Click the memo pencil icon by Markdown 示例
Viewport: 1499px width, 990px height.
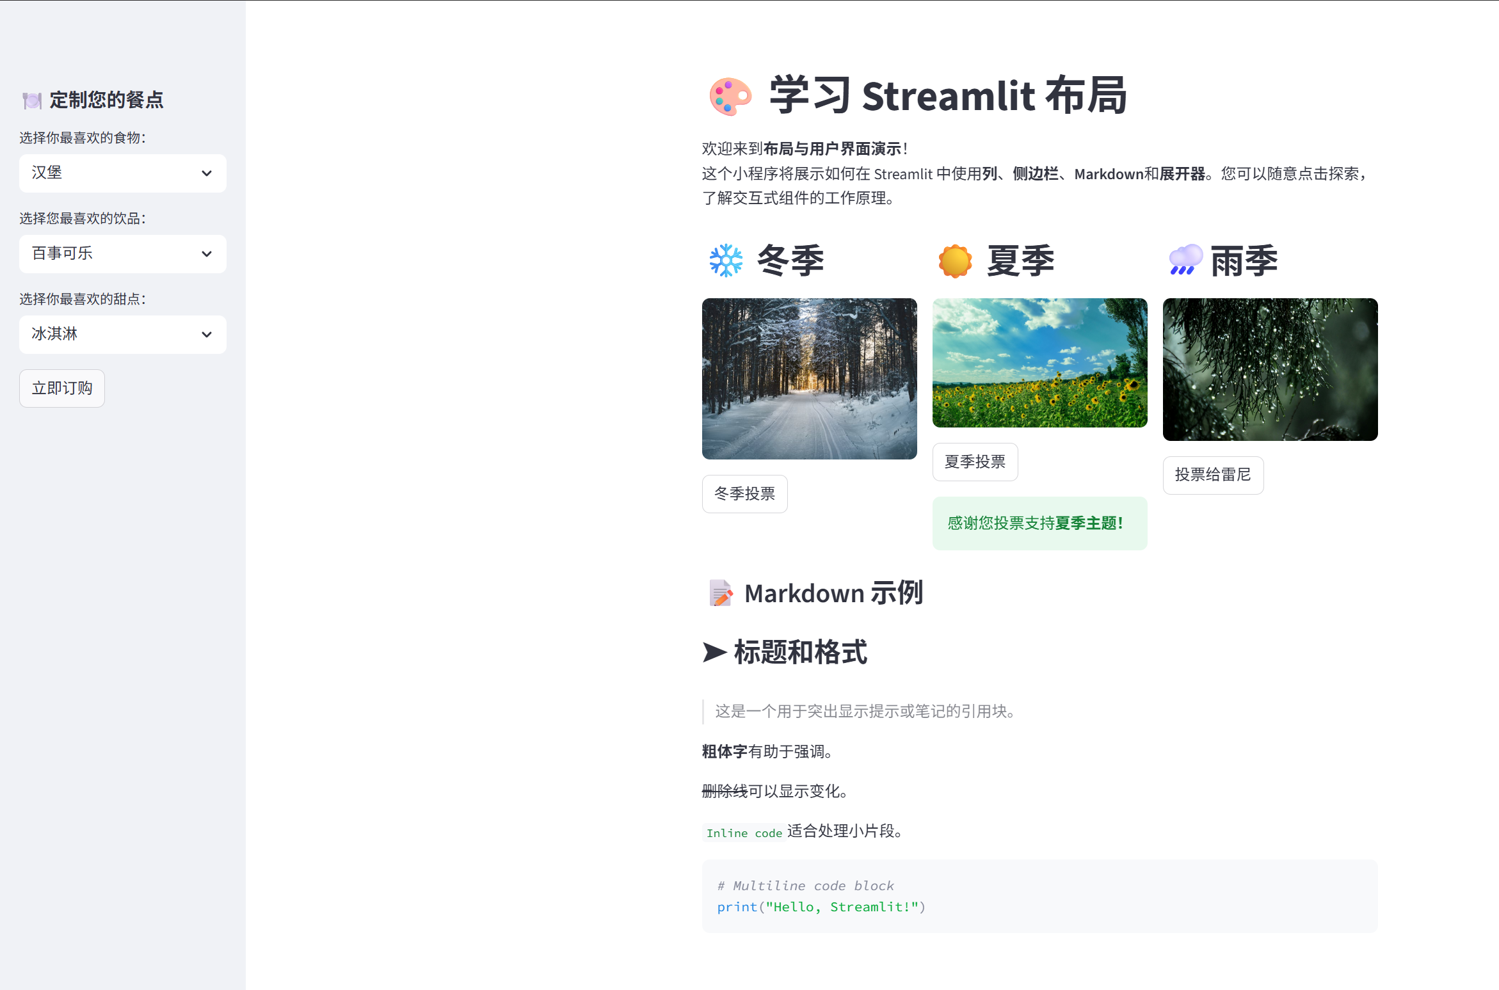point(721,593)
